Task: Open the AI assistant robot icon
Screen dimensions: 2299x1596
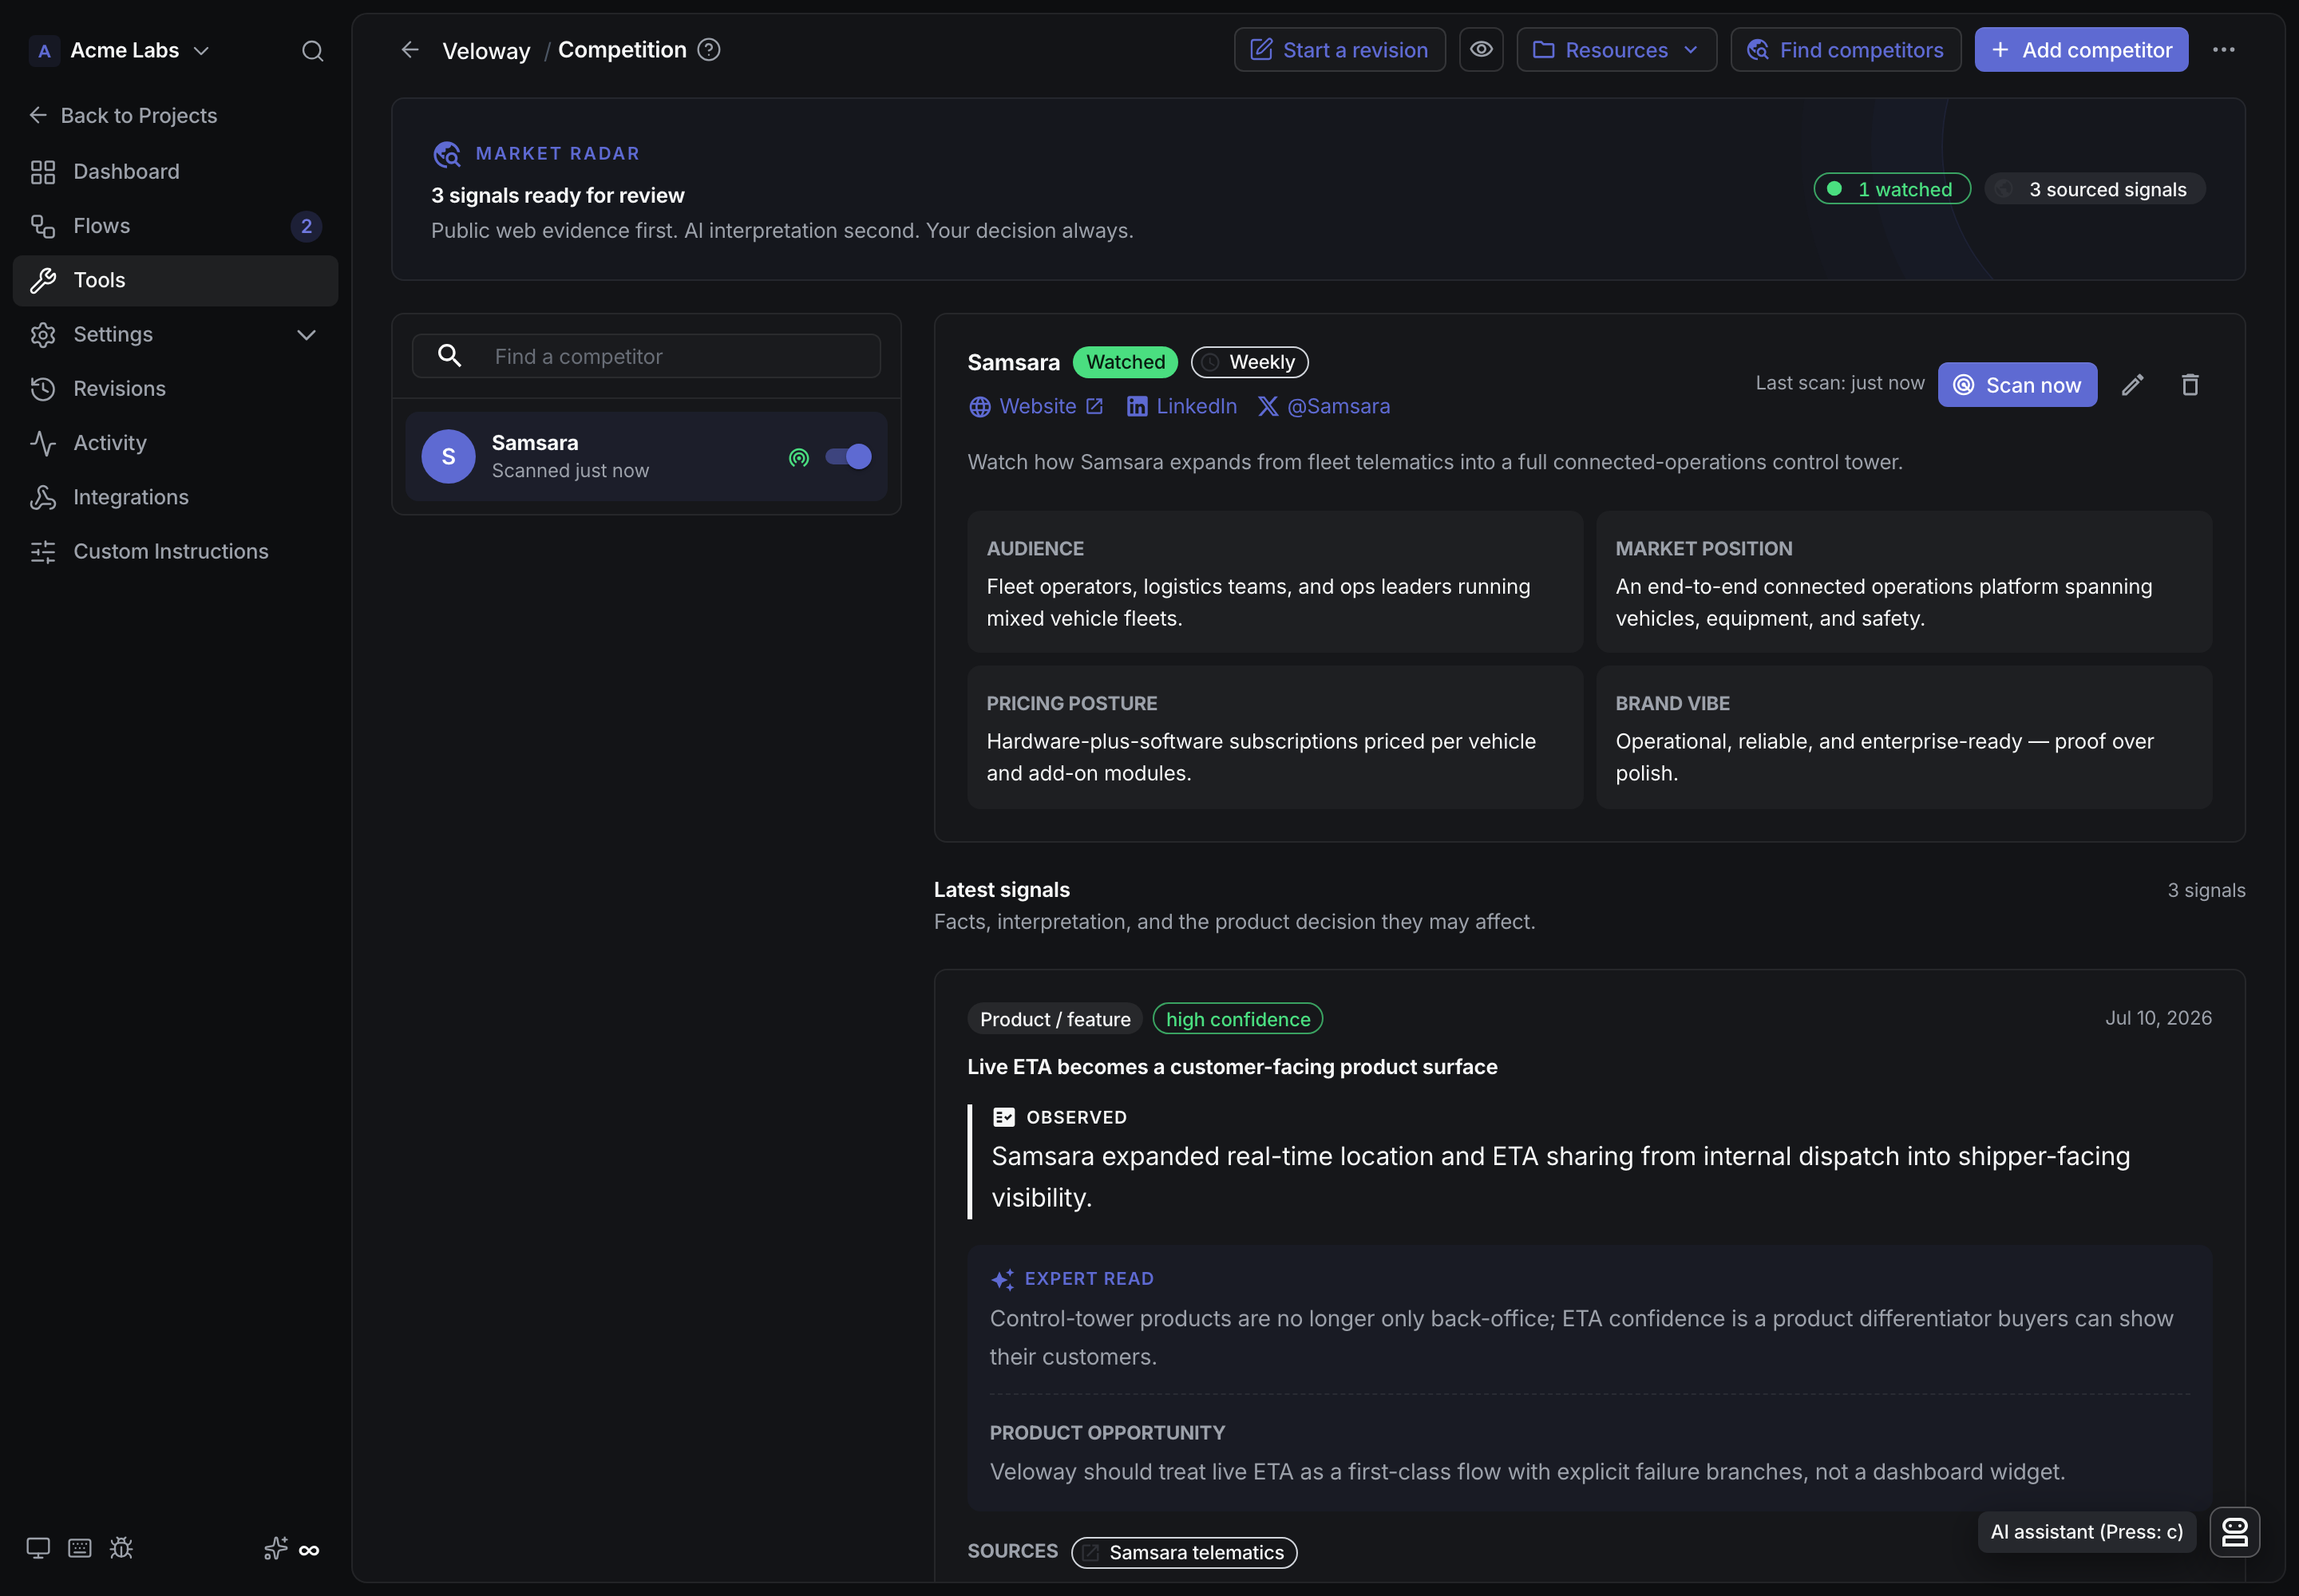Action: coord(2235,1531)
